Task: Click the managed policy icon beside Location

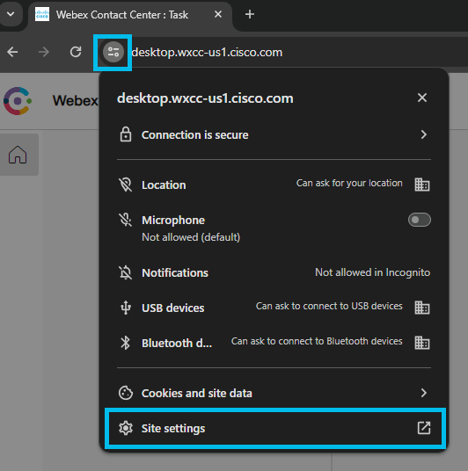Action: (422, 185)
